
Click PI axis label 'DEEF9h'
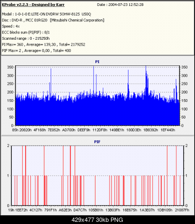click(83, 130)
